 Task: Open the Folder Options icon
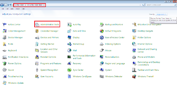click(x=134, y=38)
